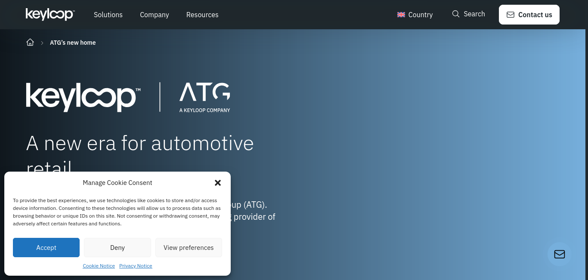Viewport: 588px width, 280px height.
Task: Open View preferences for cookies
Action: click(189, 247)
